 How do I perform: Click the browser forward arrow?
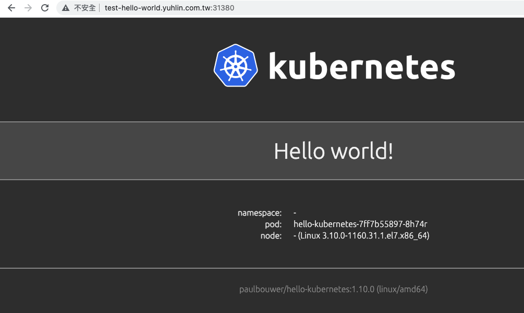pos(28,8)
